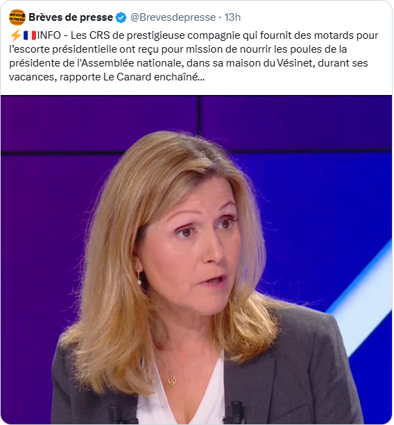
Task: Open the tweet's attached photo
Action: [x=196, y=260]
